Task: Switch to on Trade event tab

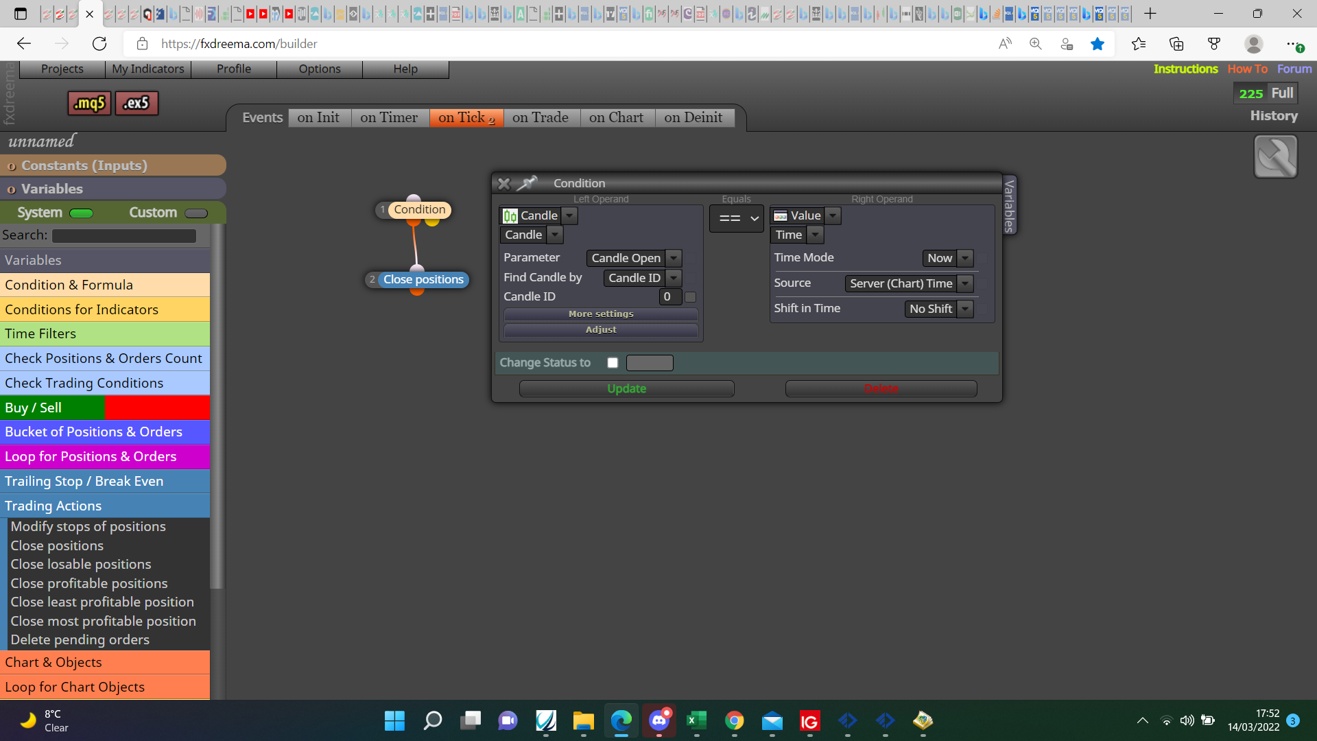Action: (x=541, y=118)
